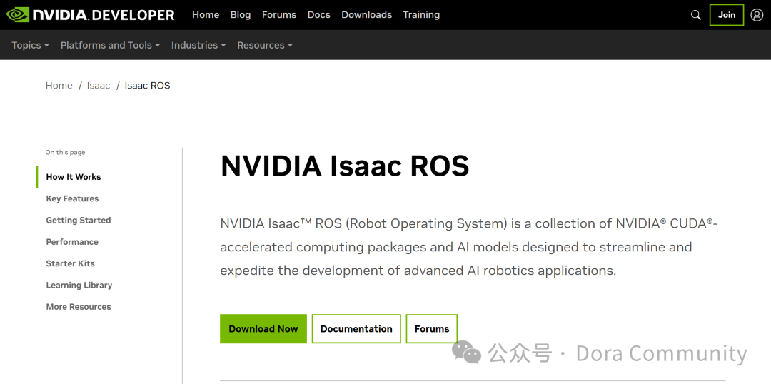This screenshot has width=771, height=384.
Task: Open the user account profile icon
Action: (757, 15)
